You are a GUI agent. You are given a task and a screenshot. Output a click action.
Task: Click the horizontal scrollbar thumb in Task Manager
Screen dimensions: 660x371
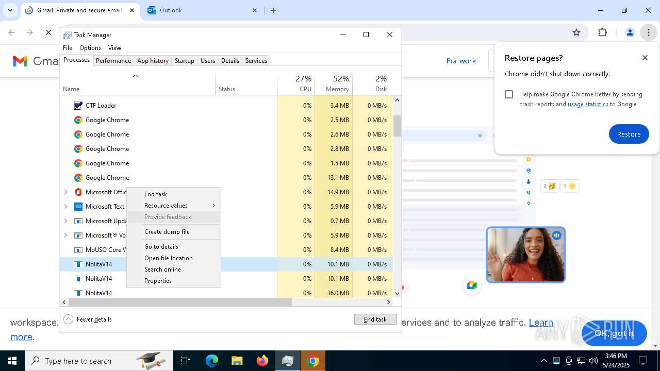180,302
